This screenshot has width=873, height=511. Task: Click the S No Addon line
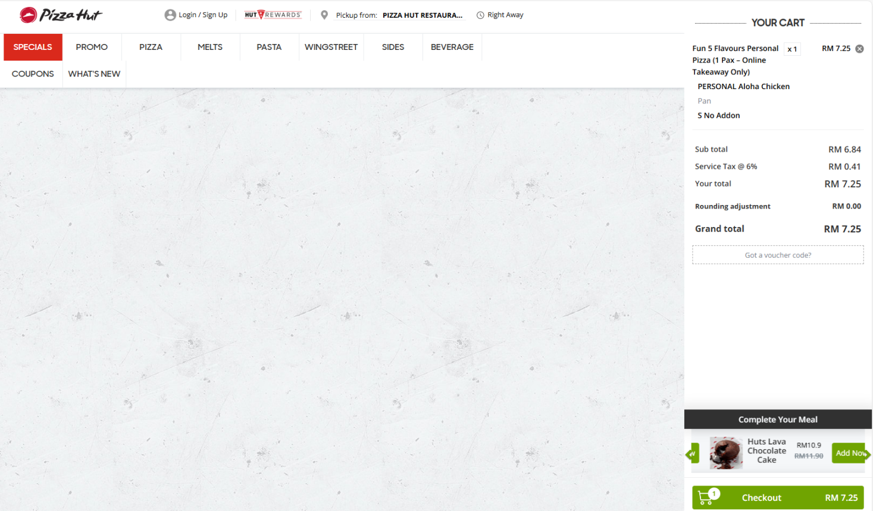[719, 115]
